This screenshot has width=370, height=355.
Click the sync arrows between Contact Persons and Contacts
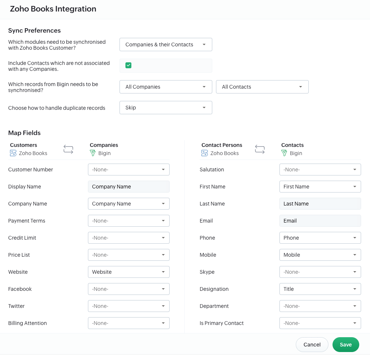point(260,149)
